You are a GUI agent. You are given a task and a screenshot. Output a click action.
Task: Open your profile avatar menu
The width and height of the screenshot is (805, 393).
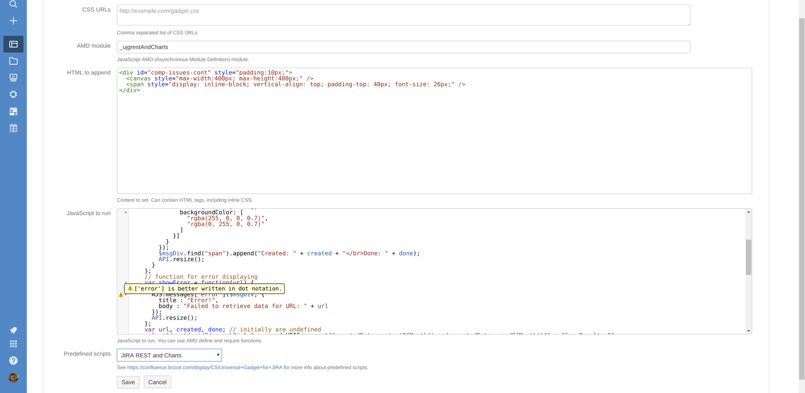[13, 377]
